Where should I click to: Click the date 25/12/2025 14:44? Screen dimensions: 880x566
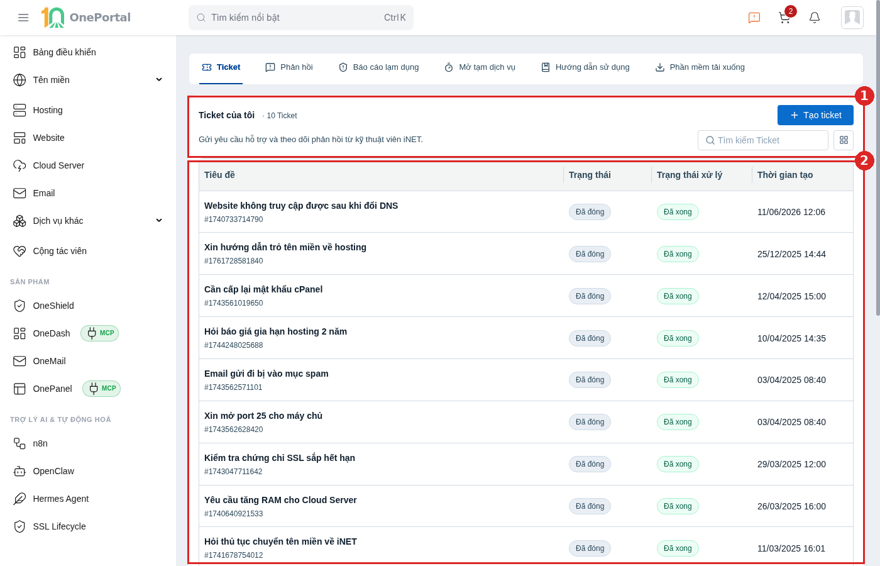[791, 254]
